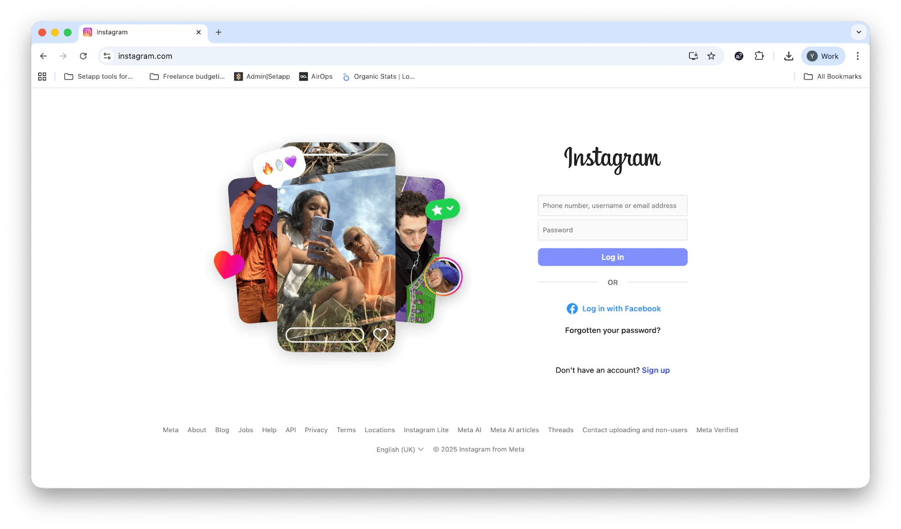Click the install app icon in address bar
Viewport: 901px width, 529px height.
coord(693,56)
